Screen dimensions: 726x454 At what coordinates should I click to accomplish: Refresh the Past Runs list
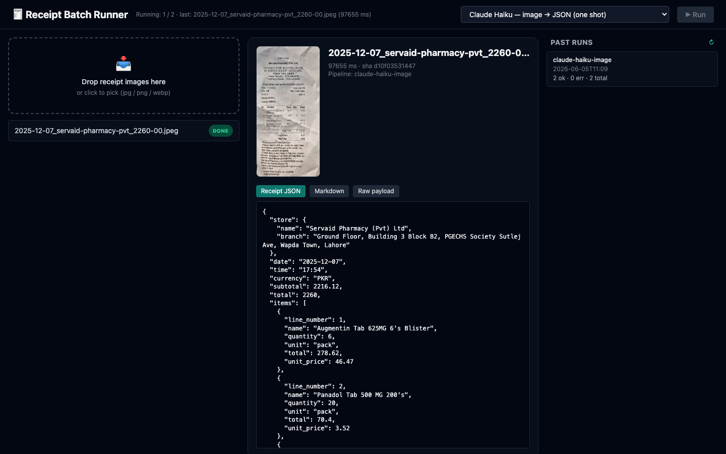coord(711,42)
